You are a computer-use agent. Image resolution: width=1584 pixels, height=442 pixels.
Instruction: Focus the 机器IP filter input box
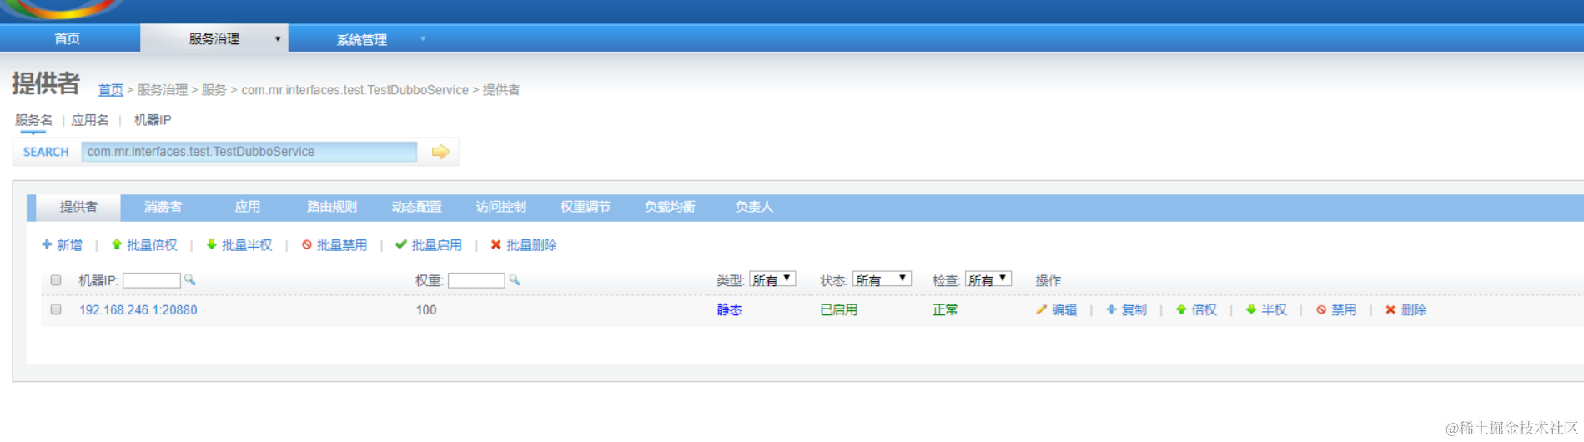[x=152, y=280]
